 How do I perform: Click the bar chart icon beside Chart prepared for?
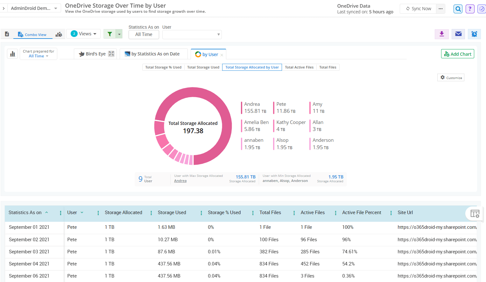coord(12,54)
